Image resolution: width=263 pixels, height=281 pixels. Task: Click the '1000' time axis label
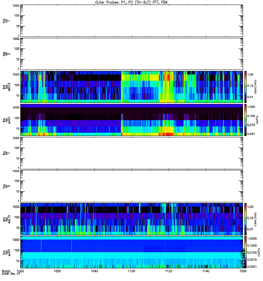pyautogui.click(x=20, y=271)
